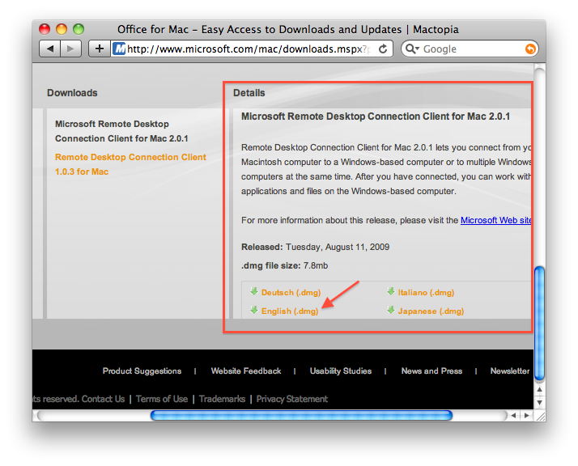The width and height of the screenshot is (578, 466).
Task: Go back with the Safari back arrow
Action: [x=50, y=49]
